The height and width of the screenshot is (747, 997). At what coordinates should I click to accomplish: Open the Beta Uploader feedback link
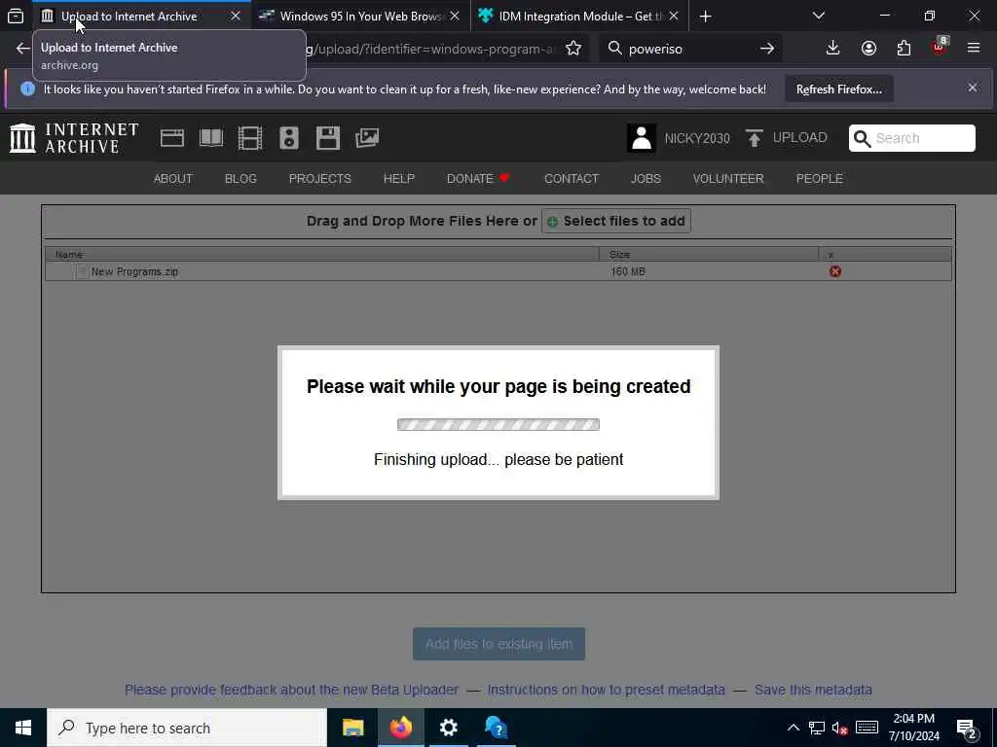click(291, 690)
